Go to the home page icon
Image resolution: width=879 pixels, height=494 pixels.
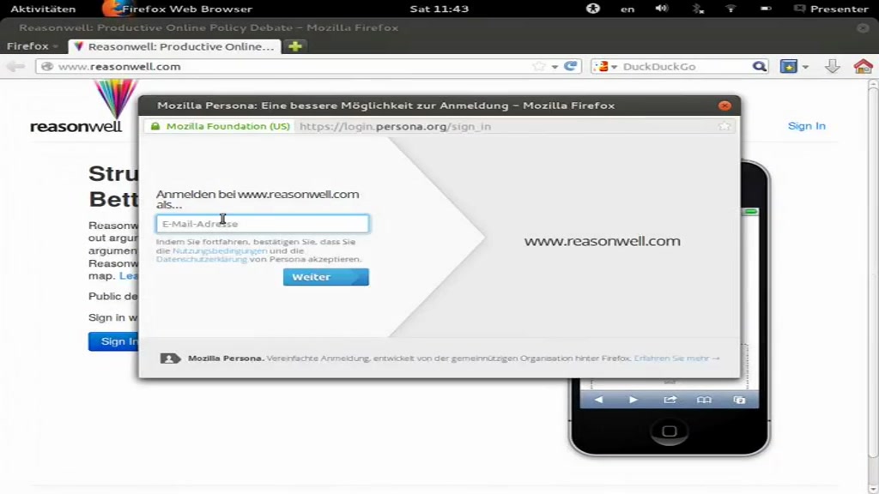coord(864,67)
